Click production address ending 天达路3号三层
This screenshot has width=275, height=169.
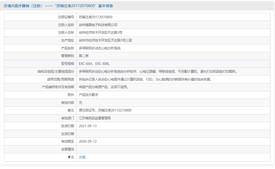pos(105,41)
